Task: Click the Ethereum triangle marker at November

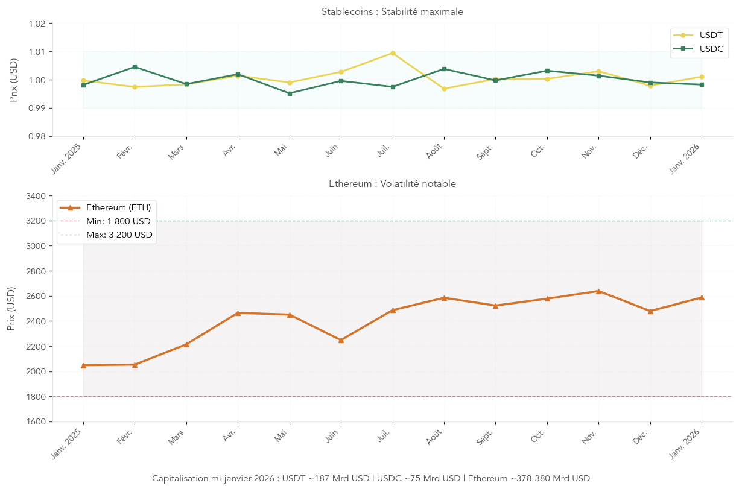Action: [x=598, y=291]
